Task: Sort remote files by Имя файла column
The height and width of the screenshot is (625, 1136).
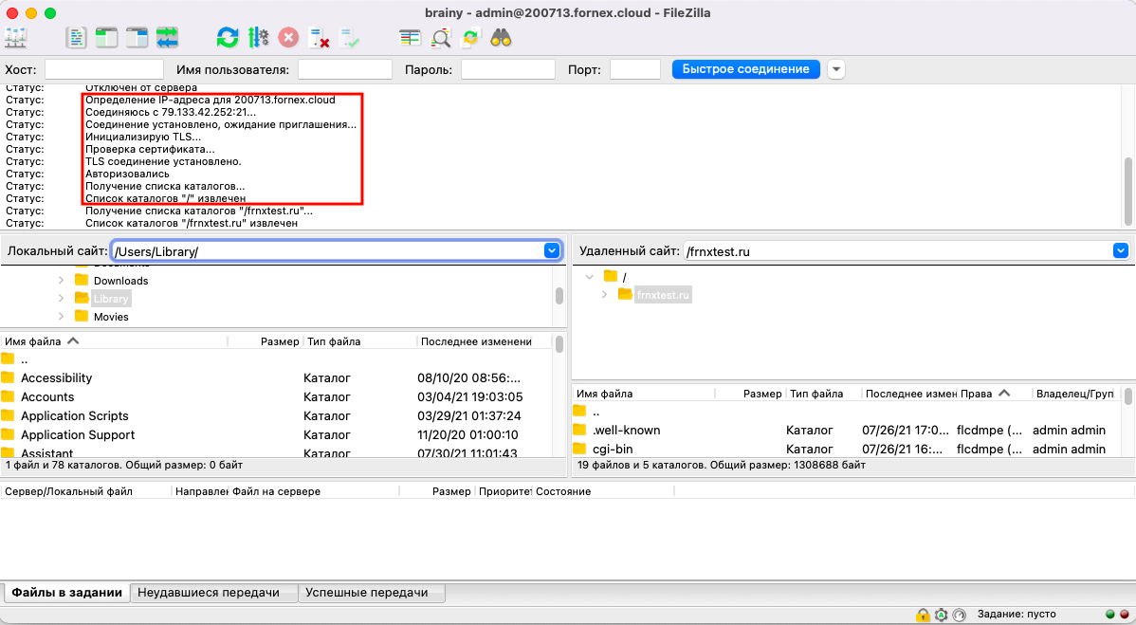Action: tap(643, 394)
